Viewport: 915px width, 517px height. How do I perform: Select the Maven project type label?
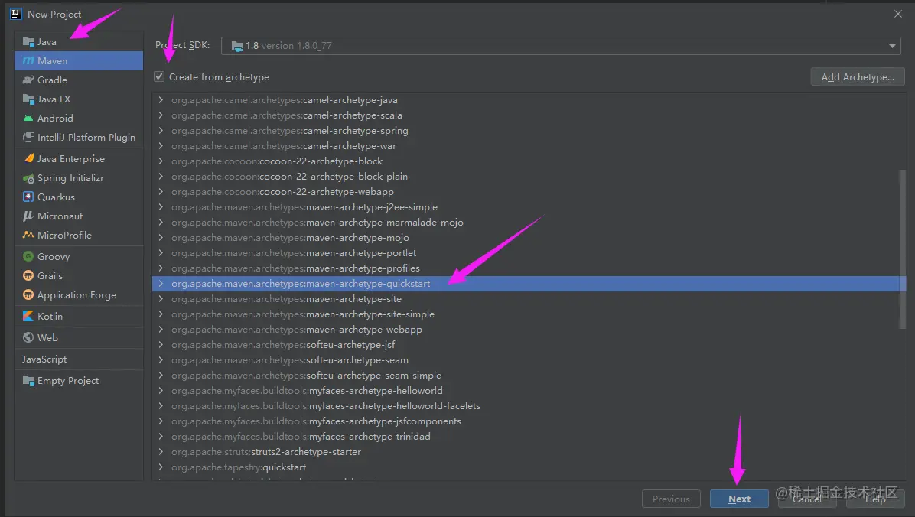coord(53,60)
